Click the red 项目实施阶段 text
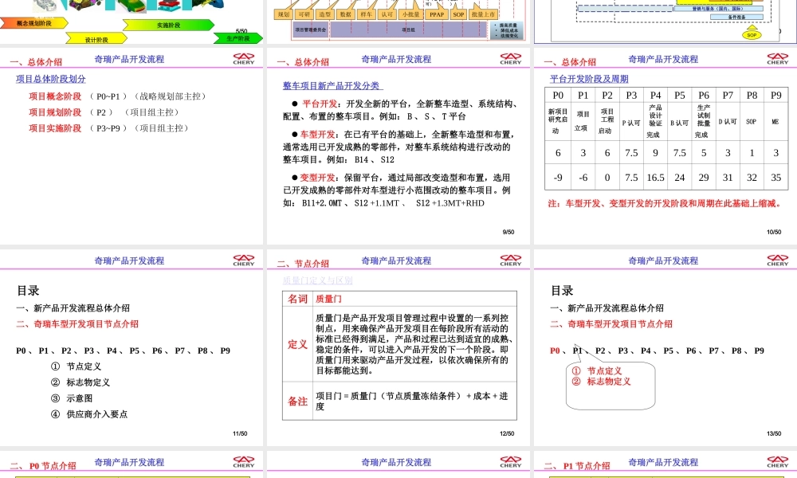Screen dimensions: 797x478 (55, 128)
